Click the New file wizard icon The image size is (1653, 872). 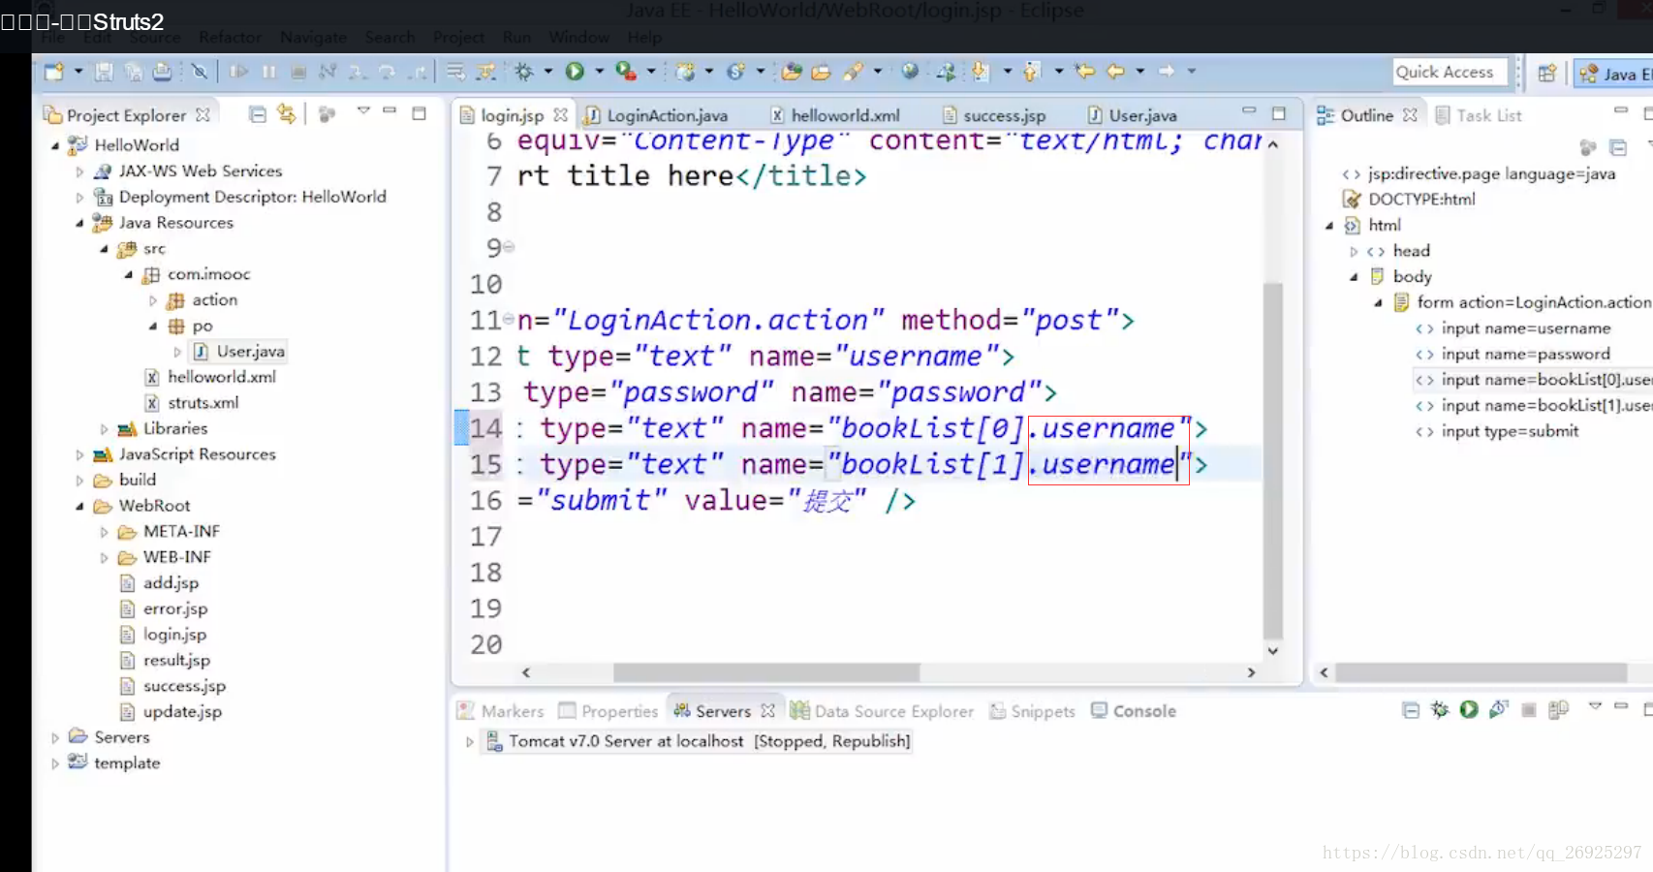click(54, 71)
